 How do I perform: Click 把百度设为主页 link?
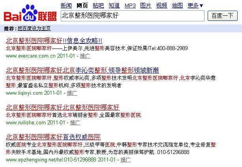pyautogui.click(x=34, y=28)
